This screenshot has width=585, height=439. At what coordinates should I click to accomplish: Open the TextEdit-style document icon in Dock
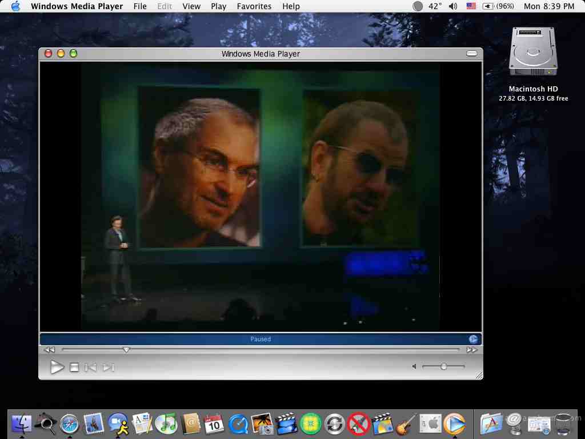tap(142, 424)
